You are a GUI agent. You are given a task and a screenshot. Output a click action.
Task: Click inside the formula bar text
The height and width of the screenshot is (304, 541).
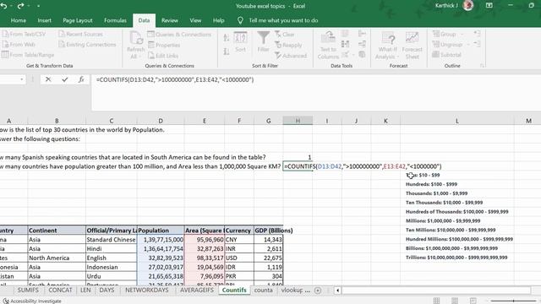tap(175, 79)
